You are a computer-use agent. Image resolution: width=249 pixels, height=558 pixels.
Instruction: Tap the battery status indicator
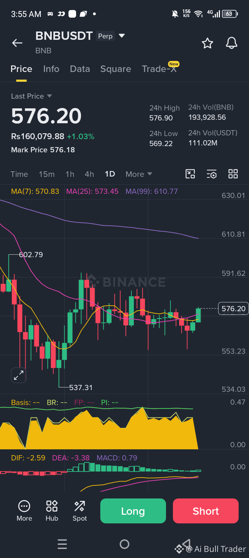[x=230, y=14]
